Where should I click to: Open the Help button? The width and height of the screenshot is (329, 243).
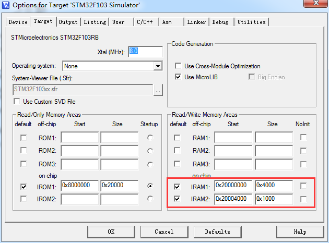(x=300, y=232)
